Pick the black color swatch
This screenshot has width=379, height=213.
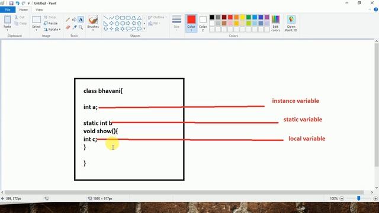pyautogui.click(x=212, y=17)
